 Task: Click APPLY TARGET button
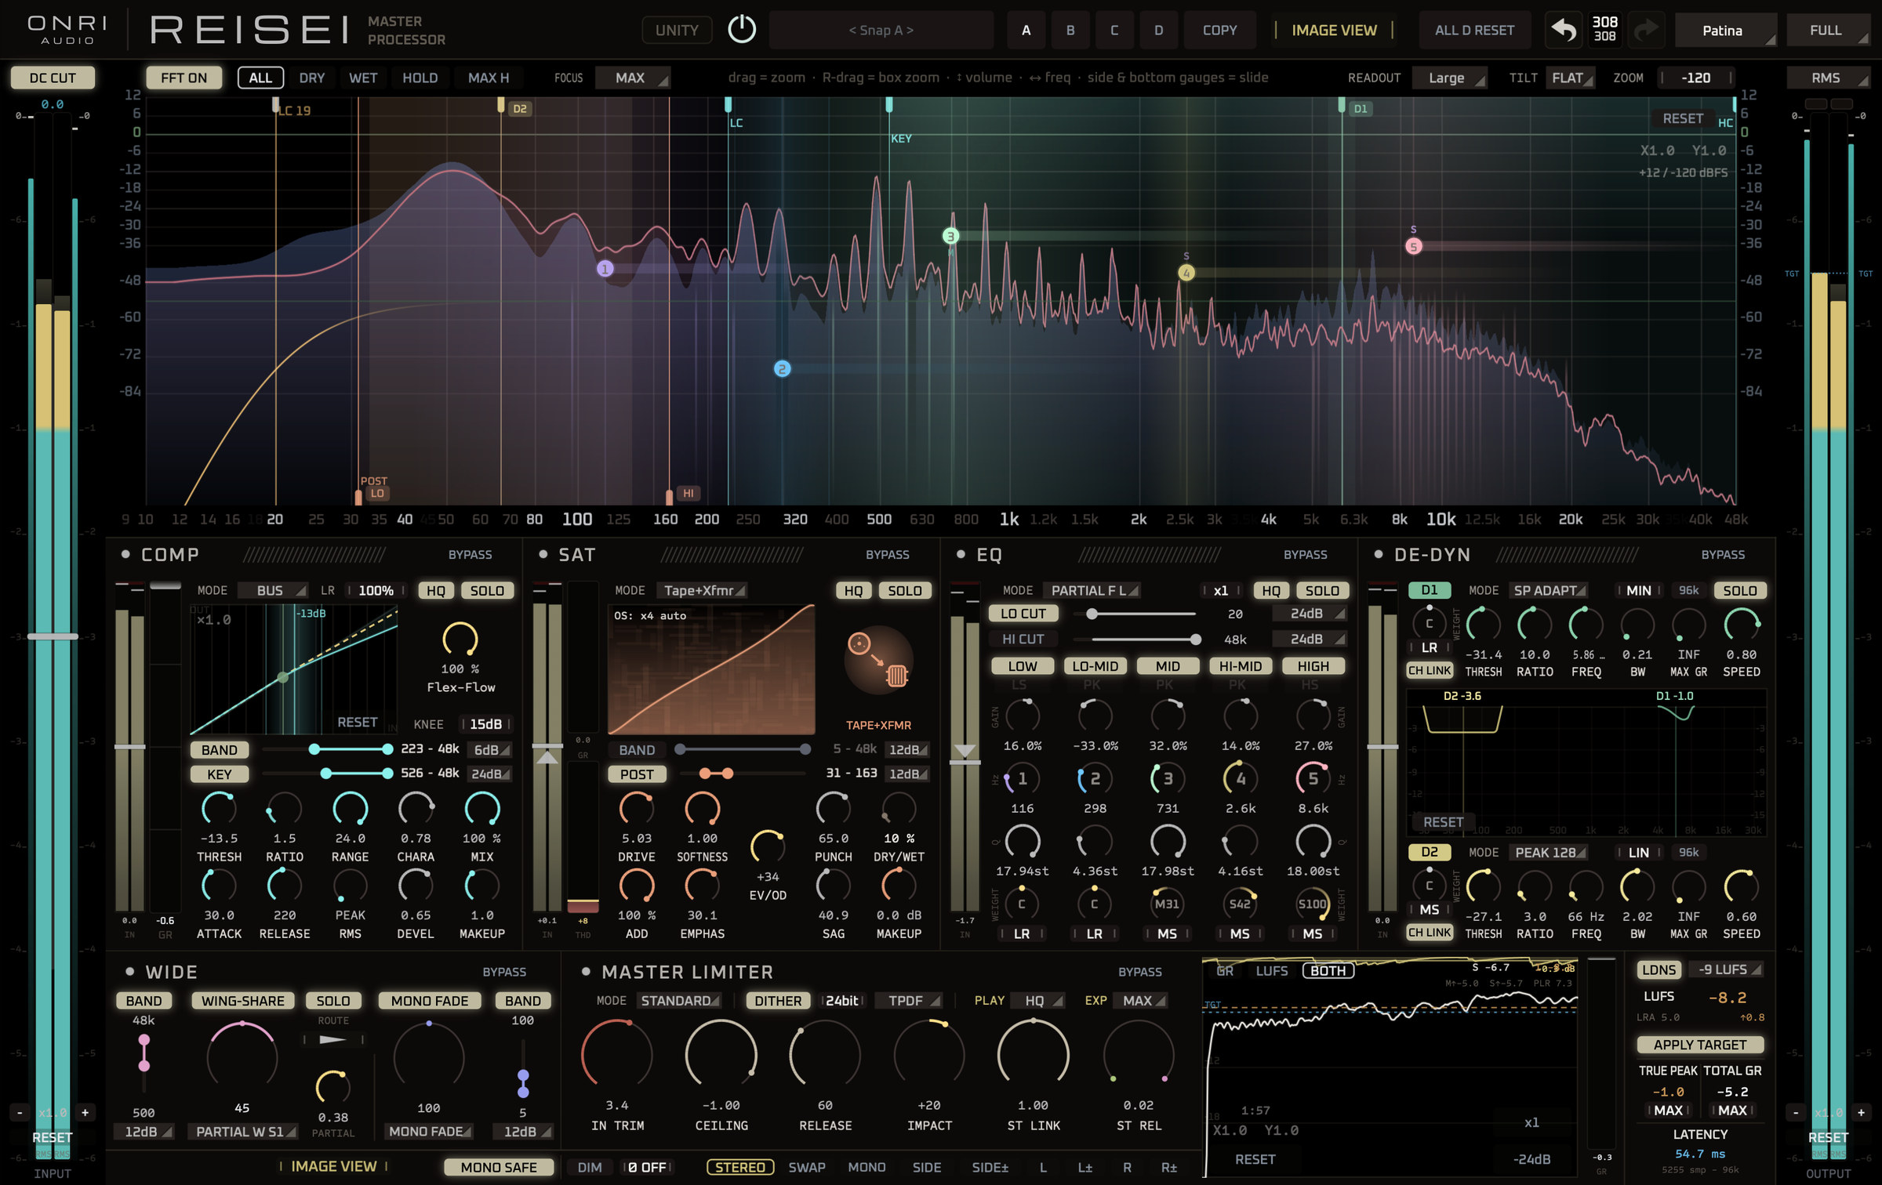tap(1699, 1045)
